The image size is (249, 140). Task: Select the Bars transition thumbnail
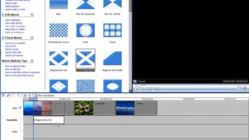58,4
